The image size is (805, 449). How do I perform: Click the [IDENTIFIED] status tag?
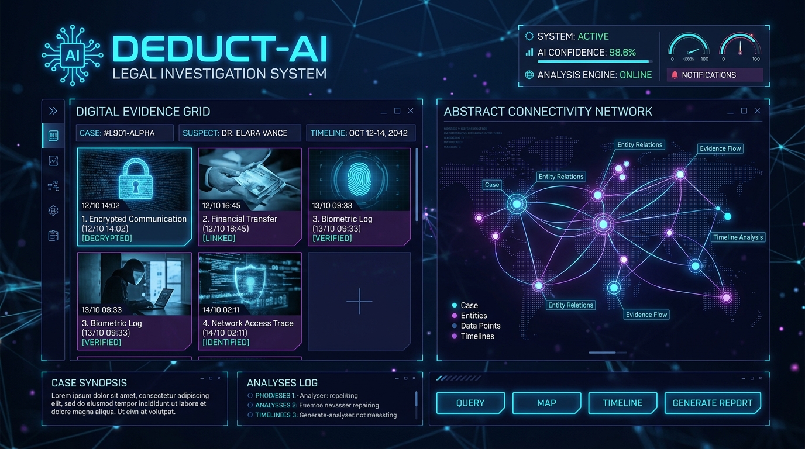click(226, 343)
